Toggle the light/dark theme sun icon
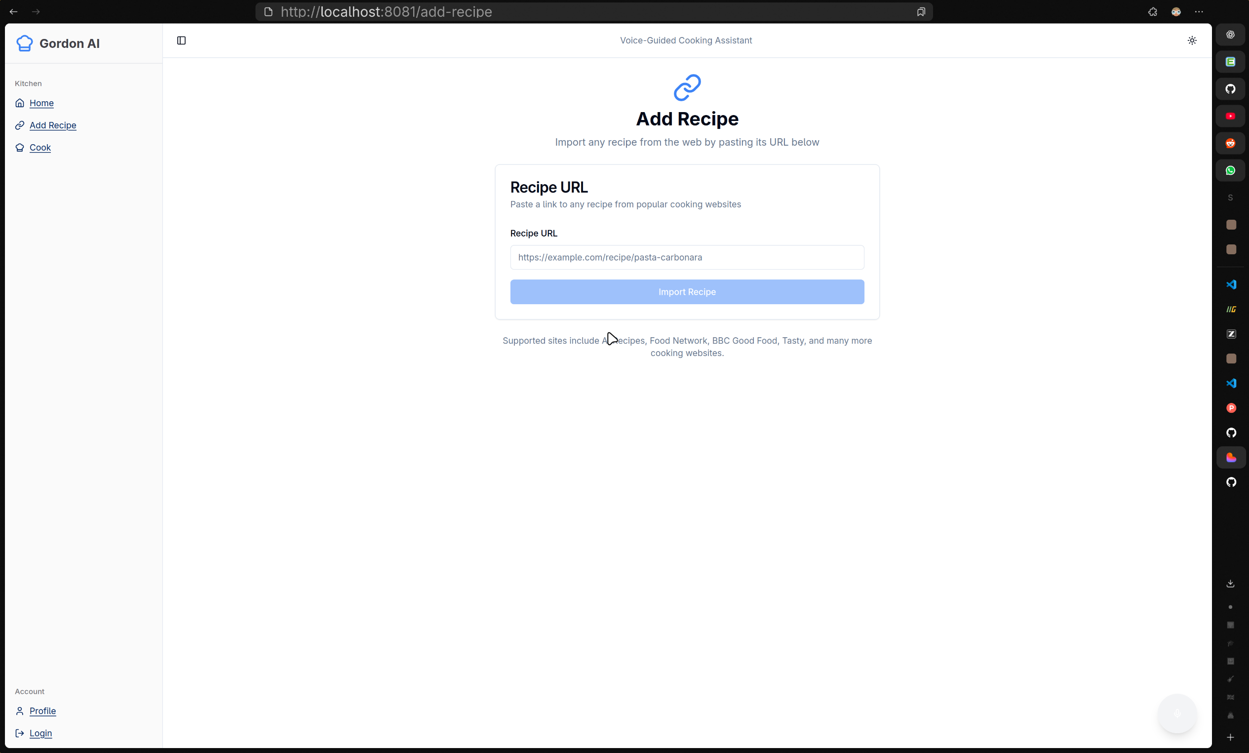The height and width of the screenshot is (753, 1249). (x=1192, y=40)
